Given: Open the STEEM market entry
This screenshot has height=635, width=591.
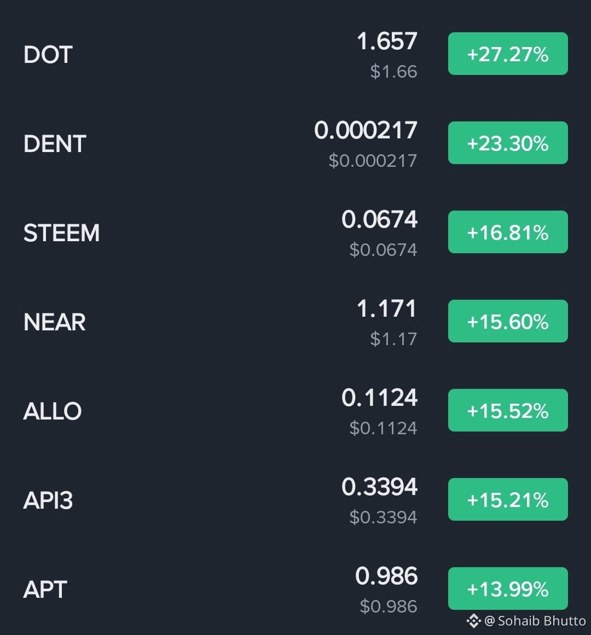Looking at the screenshot, I should click(296, 232).
